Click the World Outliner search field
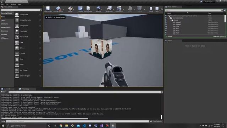This screenshot has width=227, height=128. point(193,10)
